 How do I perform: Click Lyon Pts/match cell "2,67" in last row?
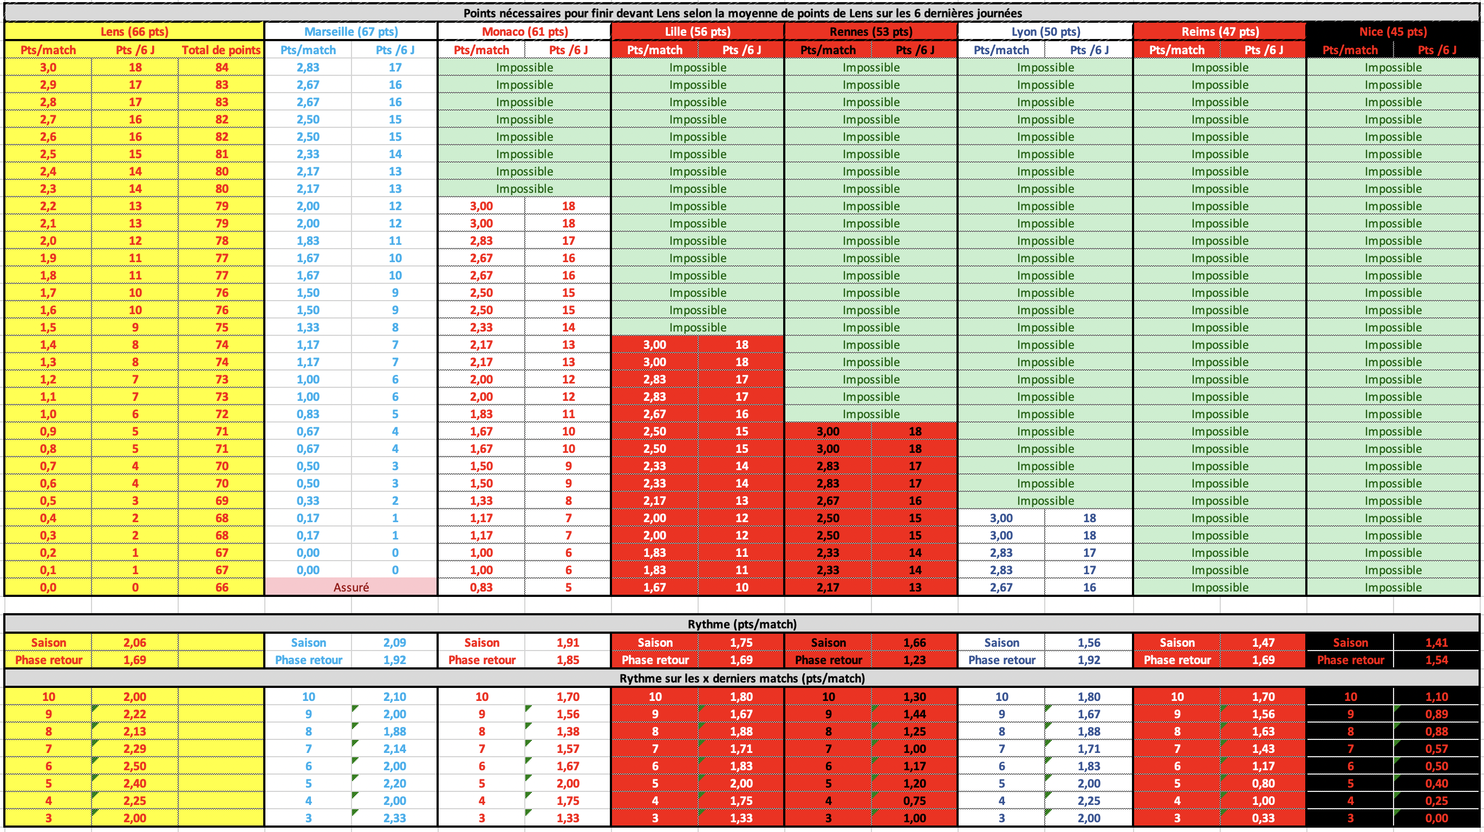[x=1001, y=587]
